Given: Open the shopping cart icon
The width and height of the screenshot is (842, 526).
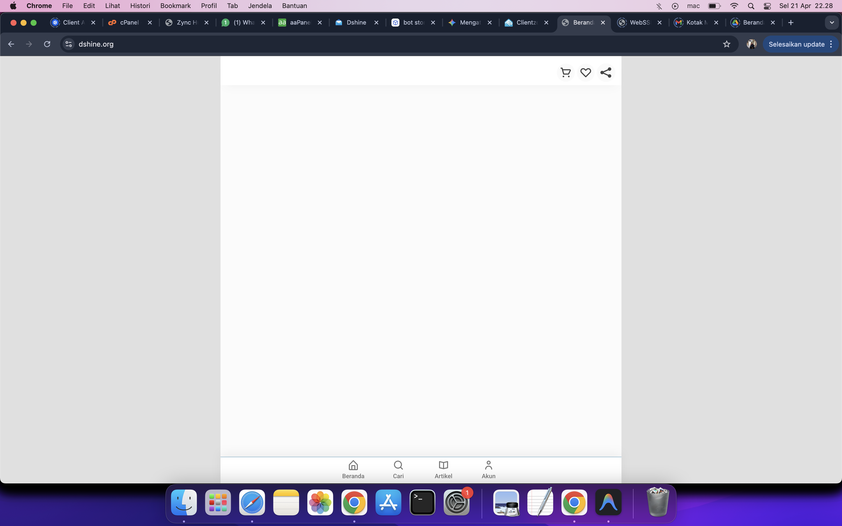Looking at the screenshot, I should (x=566, y=72).
